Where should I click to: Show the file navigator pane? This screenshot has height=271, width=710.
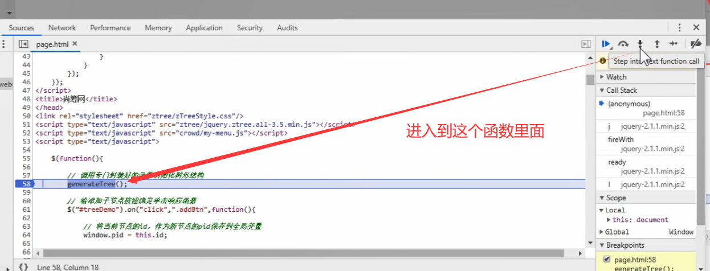pos(23,44)
